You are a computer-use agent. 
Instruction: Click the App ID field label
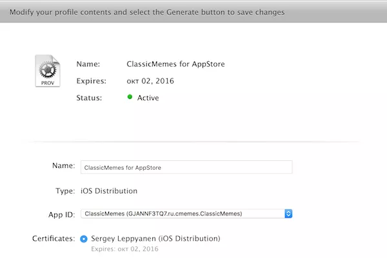coord(62,214)
